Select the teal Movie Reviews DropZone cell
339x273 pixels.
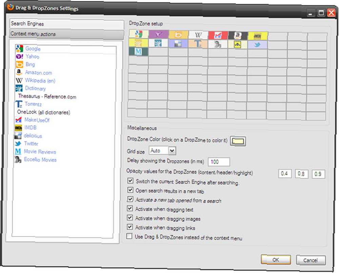pos(138,51)
